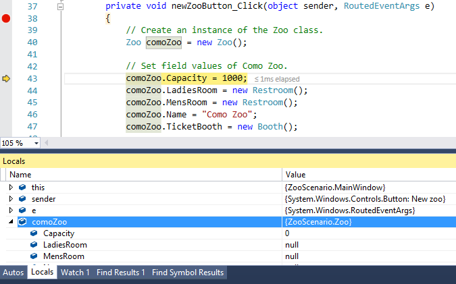Click the variable icon beside 'this'
Image resolution: width=456 pixels, height=284 pixels.
pyautogui.click(x=22, y=187)
